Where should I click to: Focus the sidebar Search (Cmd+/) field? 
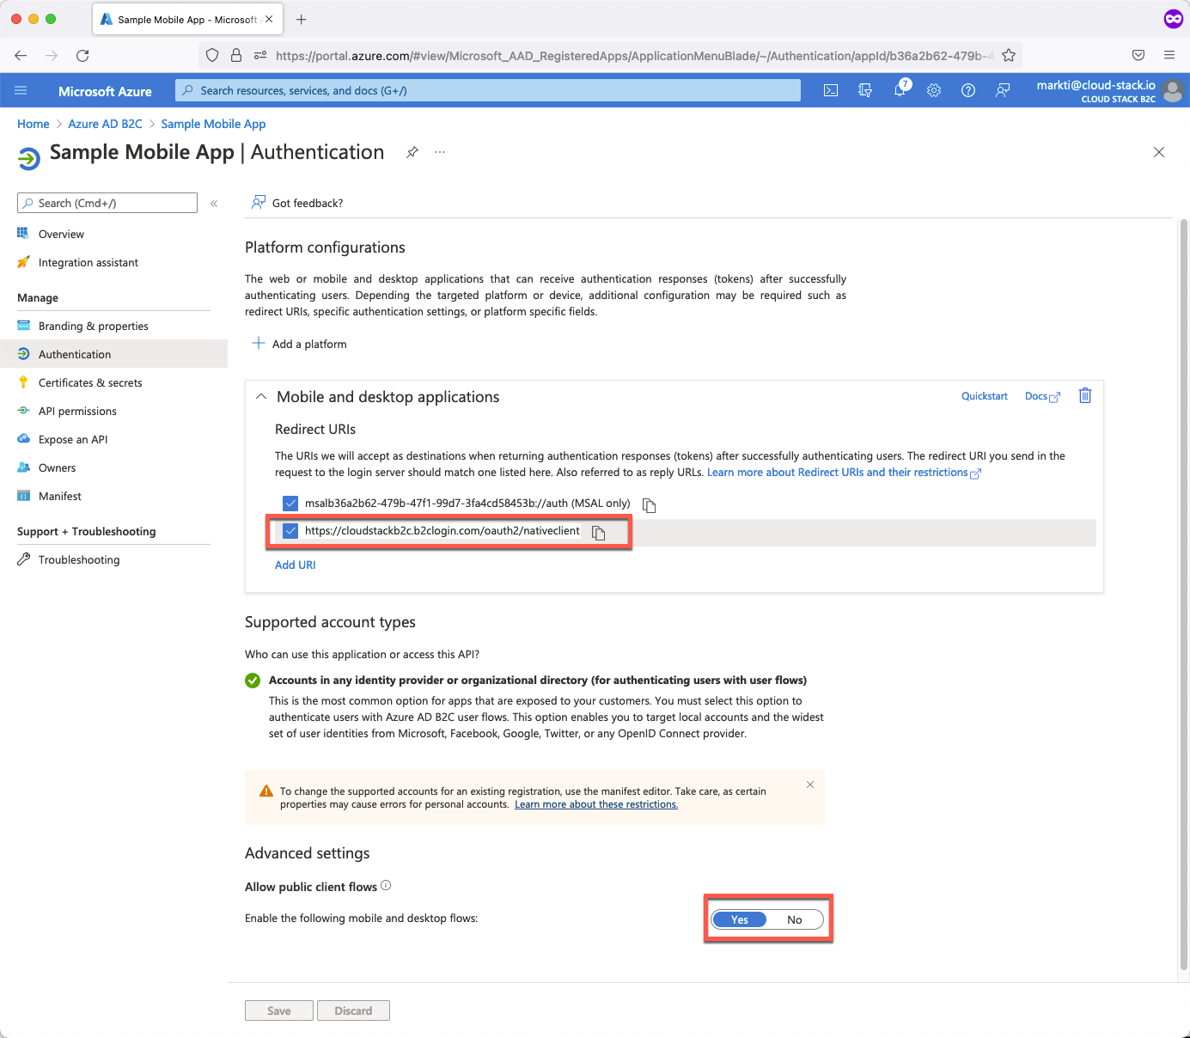tap(107, 203)
